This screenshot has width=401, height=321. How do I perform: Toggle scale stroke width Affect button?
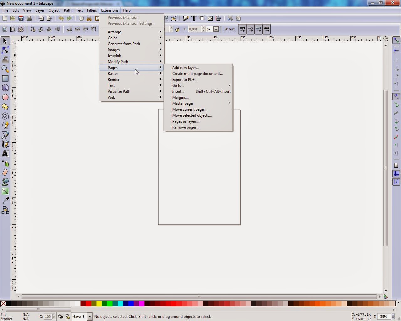242,29
